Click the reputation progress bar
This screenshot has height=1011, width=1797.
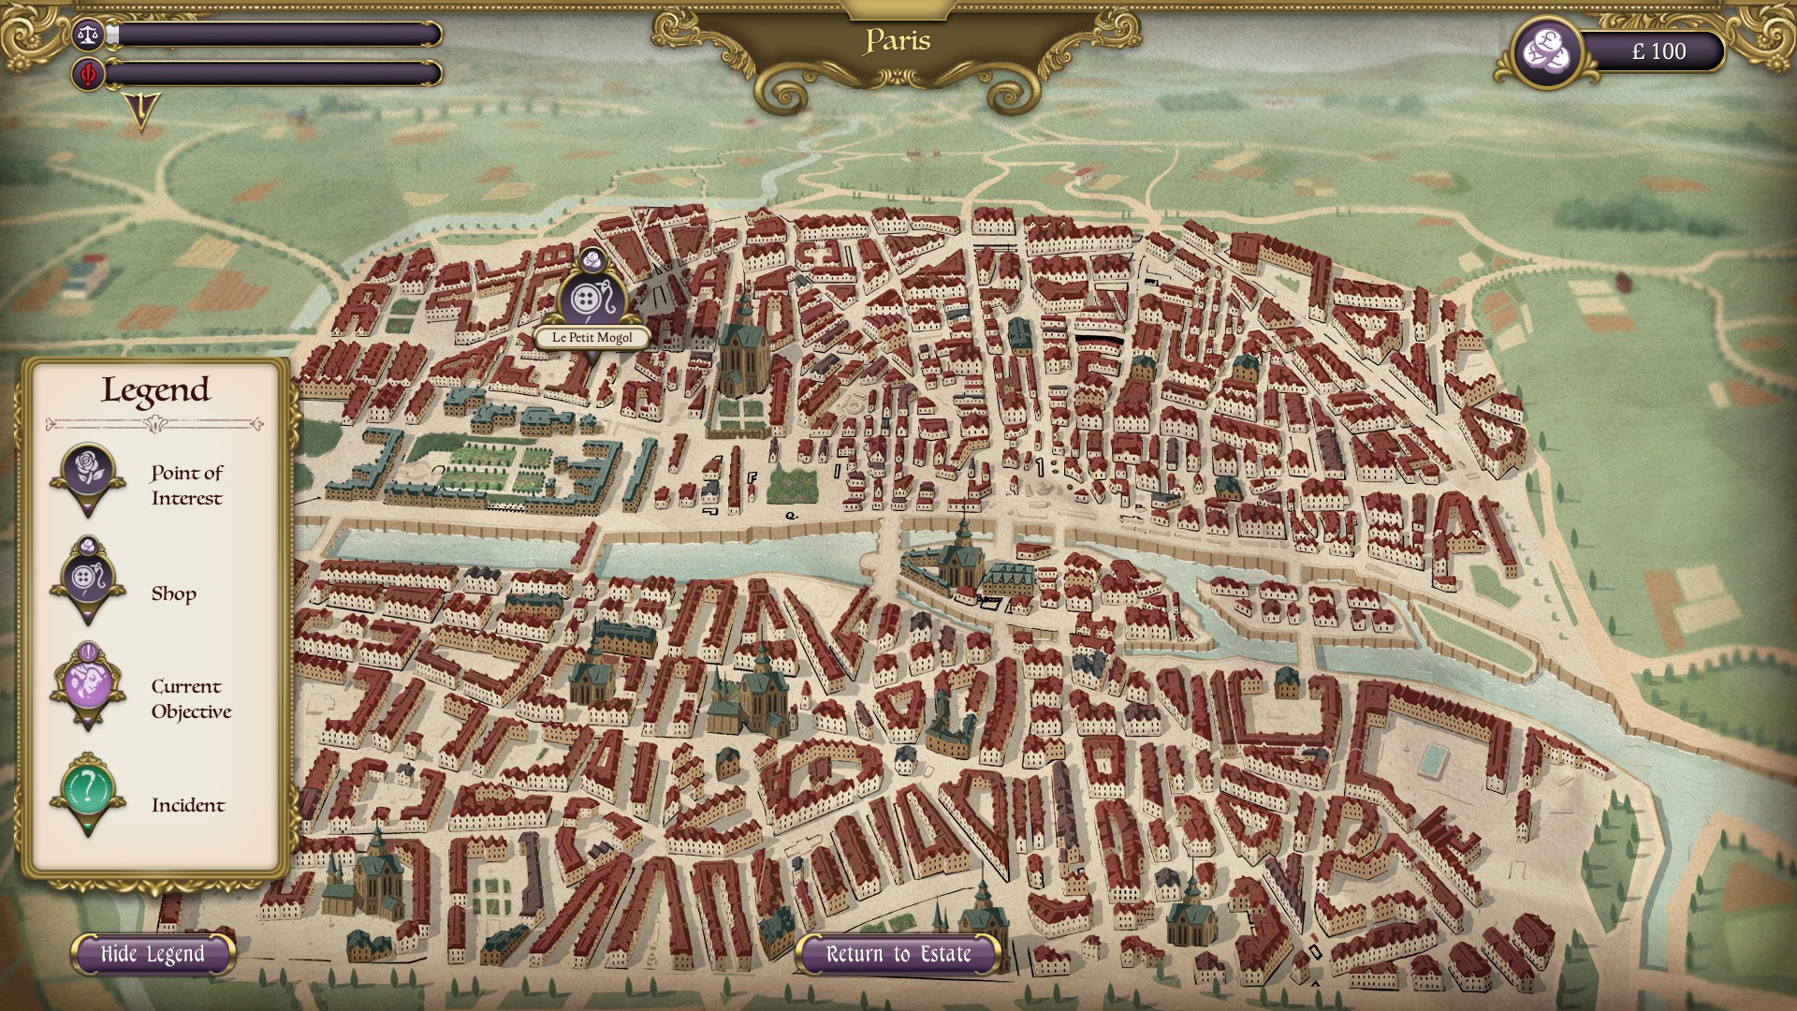(273, 36)
